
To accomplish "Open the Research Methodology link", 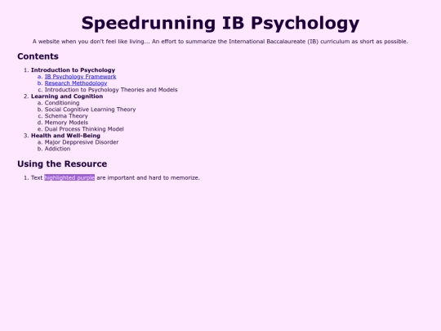I will tap(76, 83).
